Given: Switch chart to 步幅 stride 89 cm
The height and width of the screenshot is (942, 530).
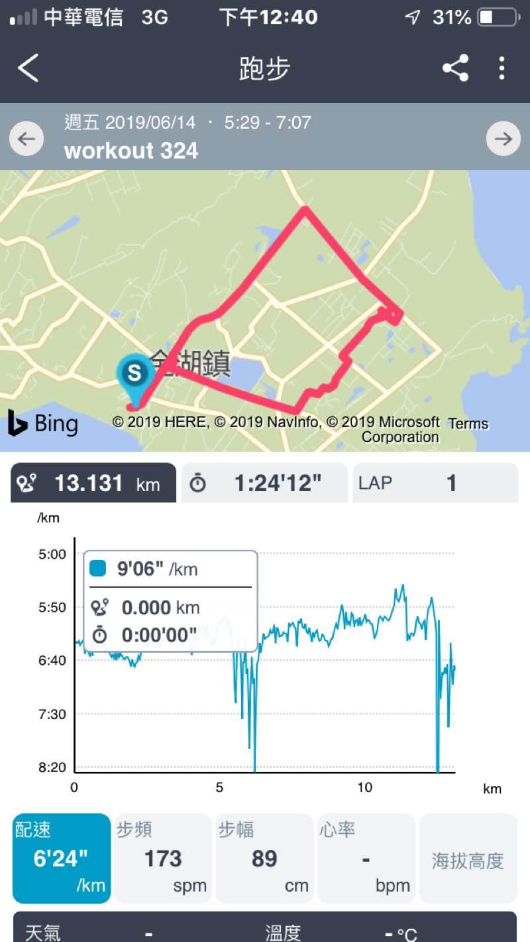Looking at the screenshot, I should [264, 858].
